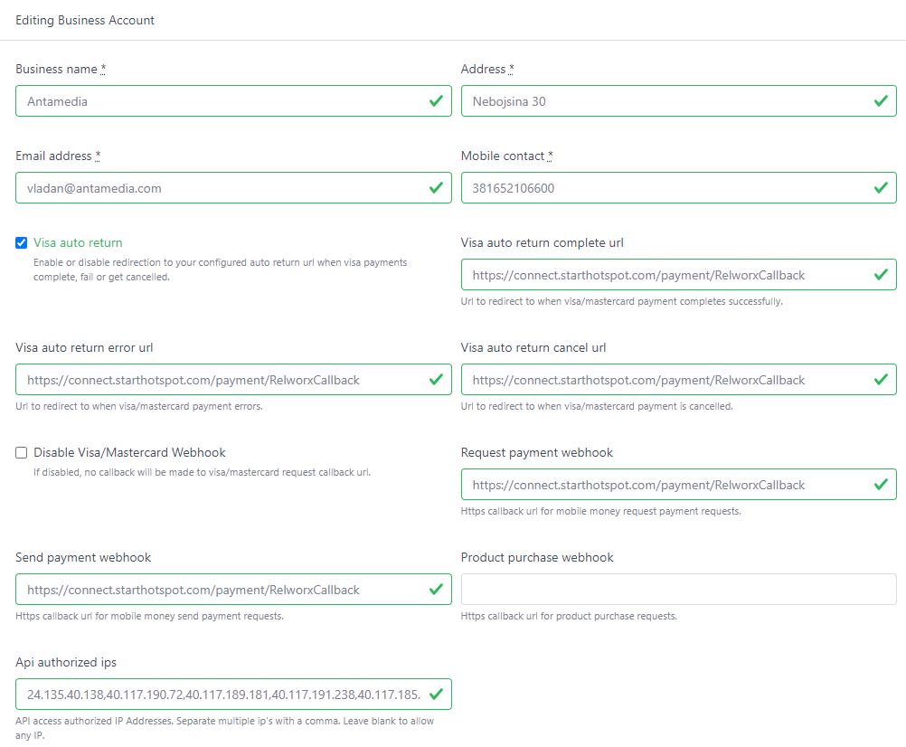
Task: Click validation checkmark in Email address field
Action: [436, 188]
